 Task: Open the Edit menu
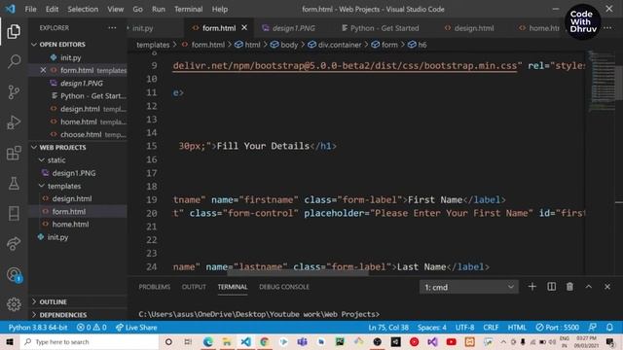(52, 9)
